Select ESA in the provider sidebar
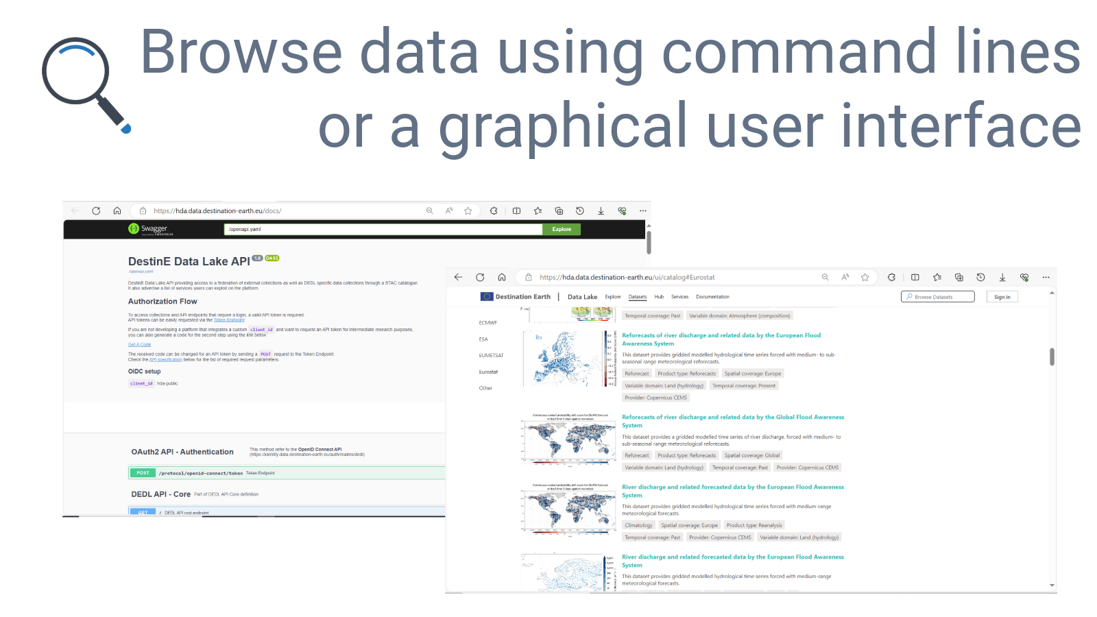The width and height of the screenshot is (1097, 617). (x=483, y=339)
